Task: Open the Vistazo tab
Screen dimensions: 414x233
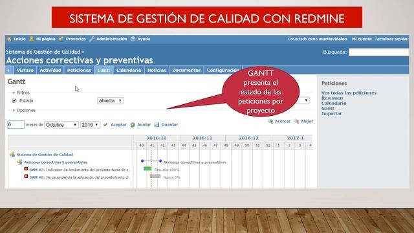Action: 25,71
